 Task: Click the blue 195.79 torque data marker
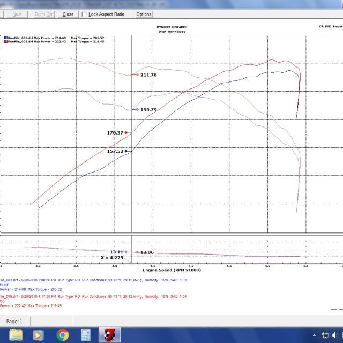pos(137,109)
